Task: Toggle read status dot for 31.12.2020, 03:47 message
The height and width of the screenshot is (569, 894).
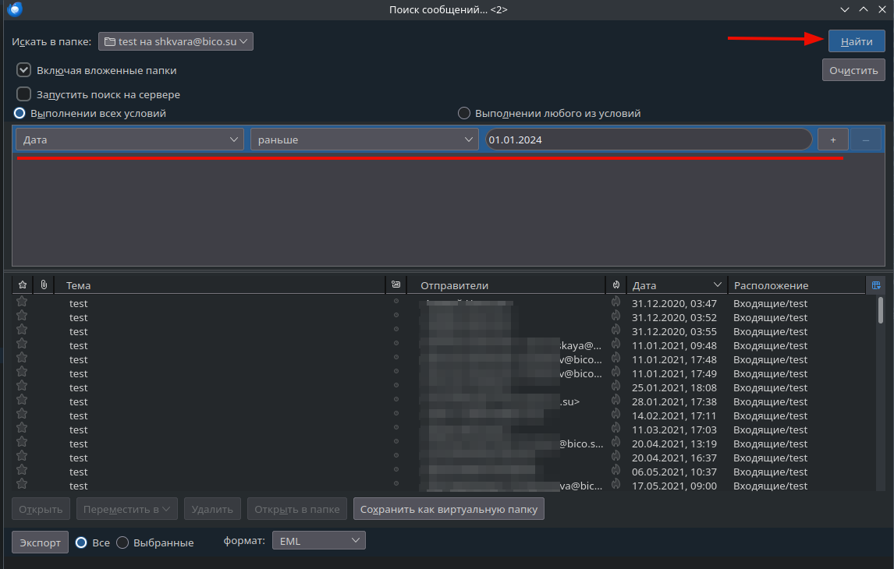Action: [396, 302]
